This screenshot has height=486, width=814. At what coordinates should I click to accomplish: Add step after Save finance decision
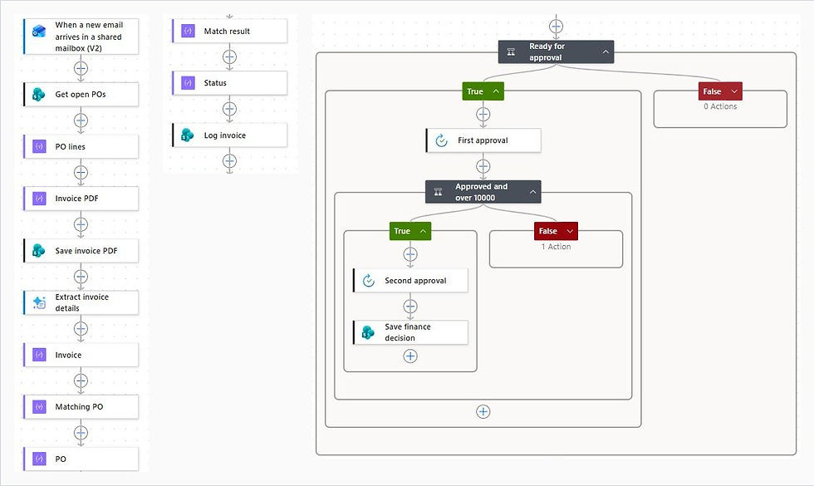tap(410, 356)
